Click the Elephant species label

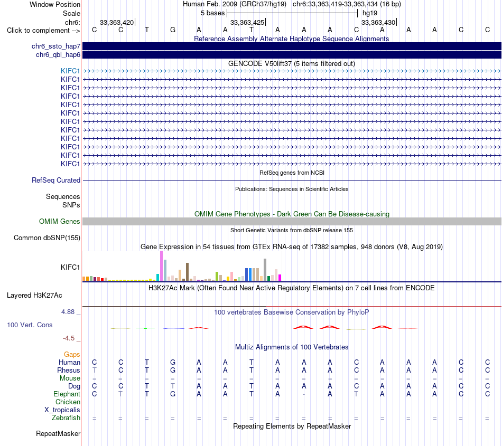[x=67, y=394]
